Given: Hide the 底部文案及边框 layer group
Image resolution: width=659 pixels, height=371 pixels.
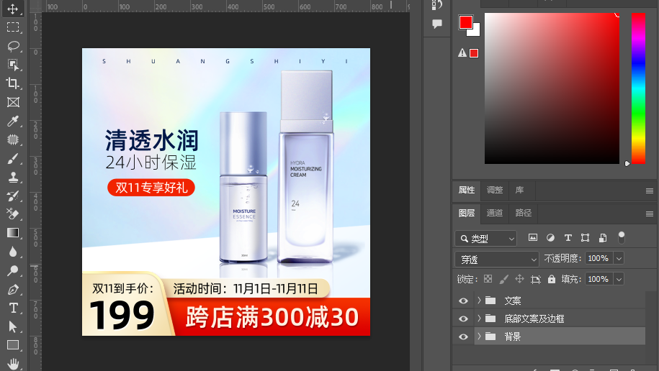Looking at the screenshot, I should pyautogui.click(x=463, y=319).
